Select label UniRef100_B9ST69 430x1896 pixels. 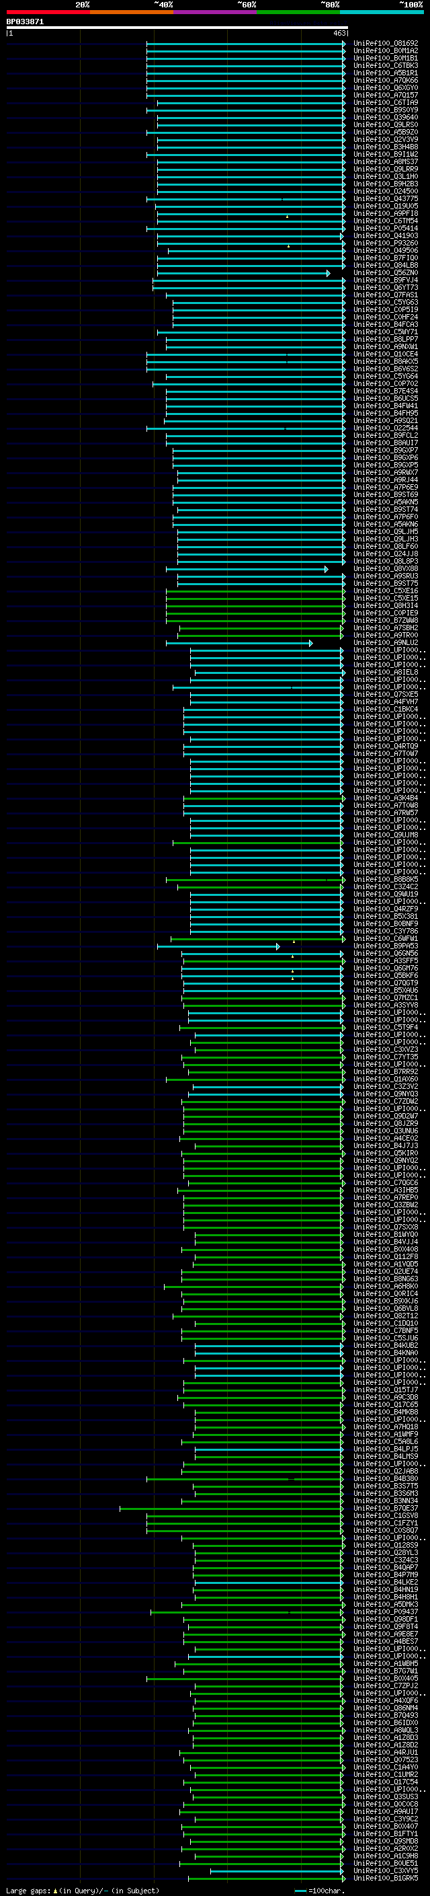click(x=386, y=495)
